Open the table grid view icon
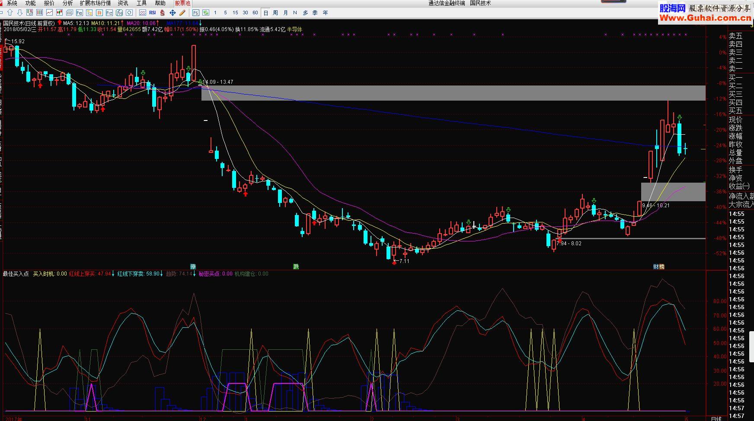Viewport: 754px width, 421px height. coord(40,13)
